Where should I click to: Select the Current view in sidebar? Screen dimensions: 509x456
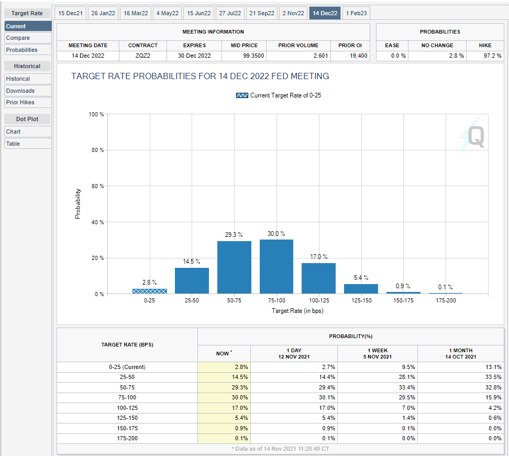coord(28,26)
